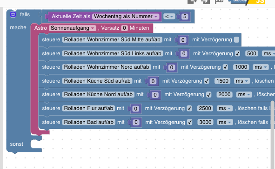Edit value 0 on Wohnzimmer Süd Mitte row
Screen dimensions: 275x169
183,40
